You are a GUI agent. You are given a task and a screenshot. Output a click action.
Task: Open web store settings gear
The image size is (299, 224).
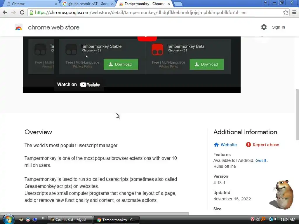tap(264, 27)
